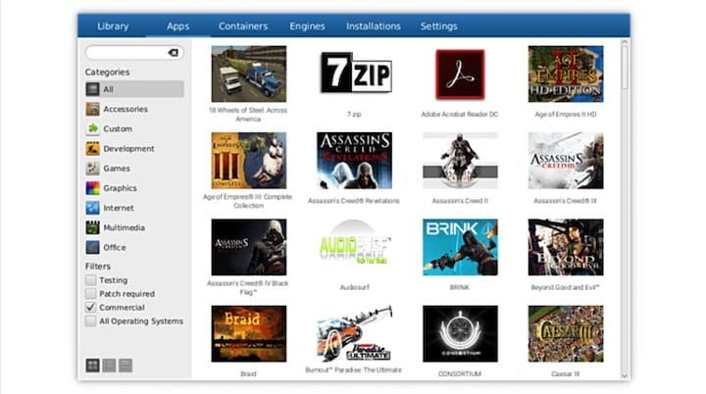Click the vertical scrollbar handle

[x=624, y=68]
